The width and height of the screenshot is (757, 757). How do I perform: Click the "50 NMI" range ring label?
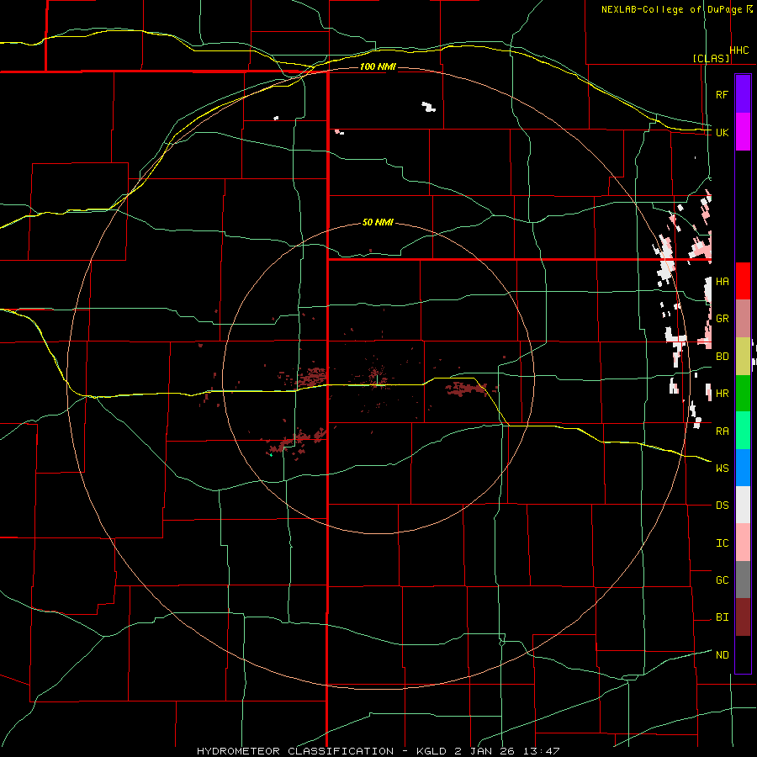pyautogui.click(x=378, y=223)
